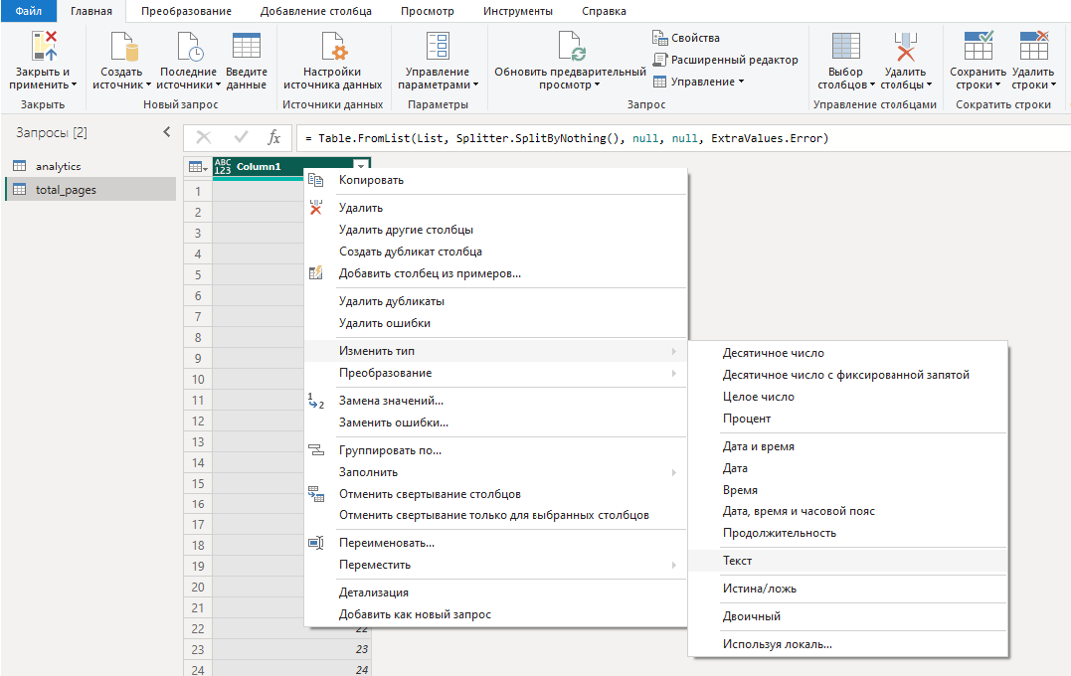Image resolution: width=1071 pixels, height=676 pixels.
Task: Open the New Source icon
Action: click(x=123, y=47)
